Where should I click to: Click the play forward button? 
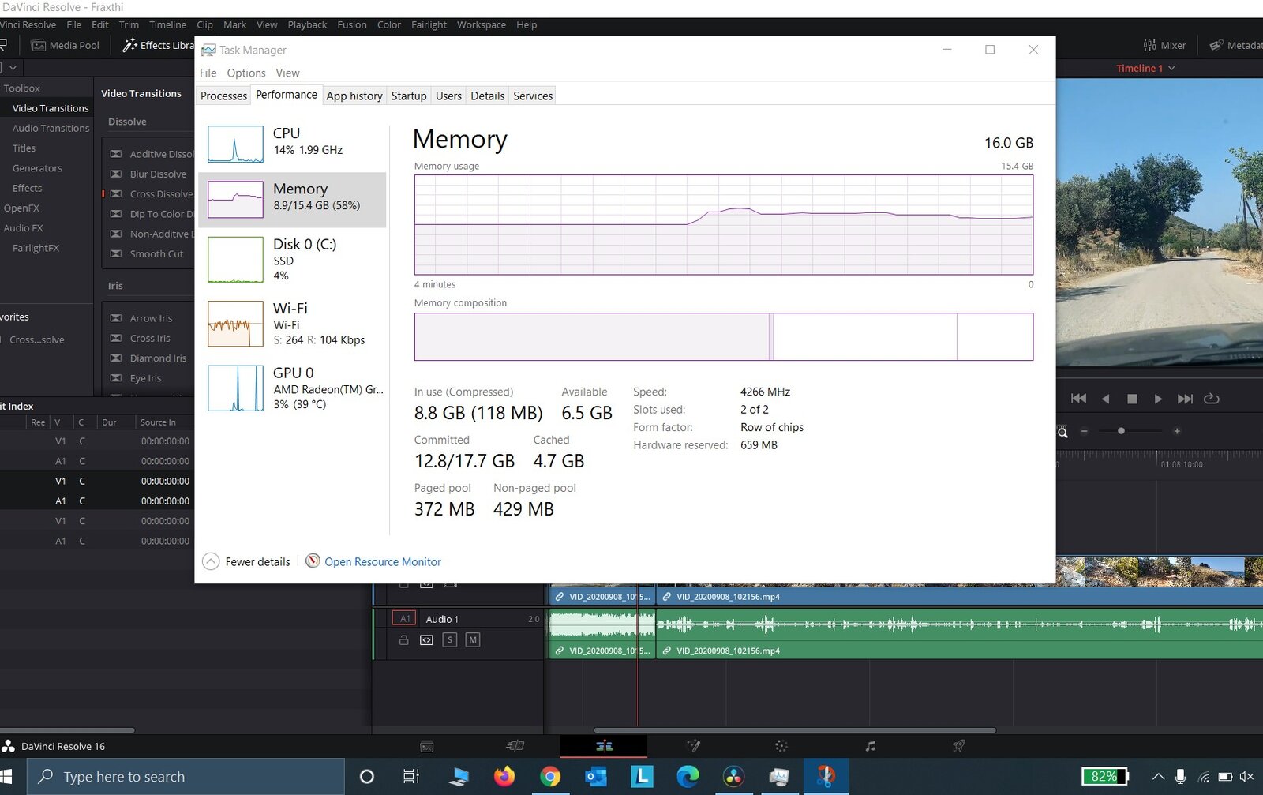[1158, 399]
